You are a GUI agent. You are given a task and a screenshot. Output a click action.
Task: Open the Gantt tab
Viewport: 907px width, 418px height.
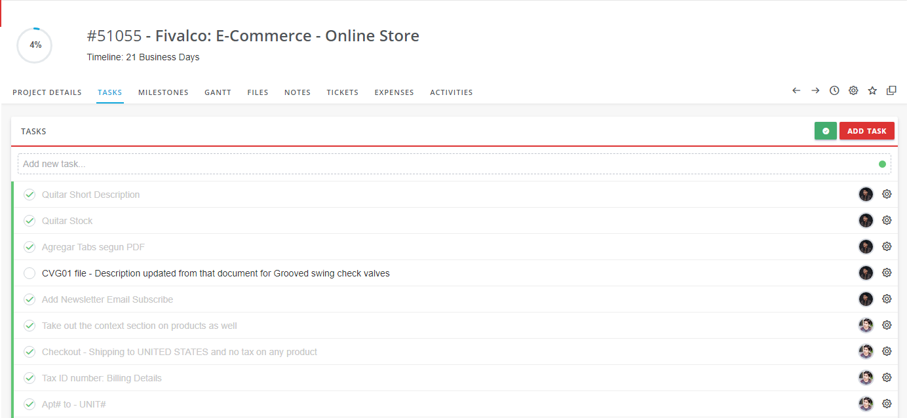pyautogui.click(x=218, y=92)
